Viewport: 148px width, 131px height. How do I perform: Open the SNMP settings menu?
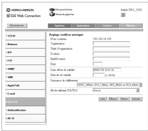pyautogui.click(x=25, y=69)
